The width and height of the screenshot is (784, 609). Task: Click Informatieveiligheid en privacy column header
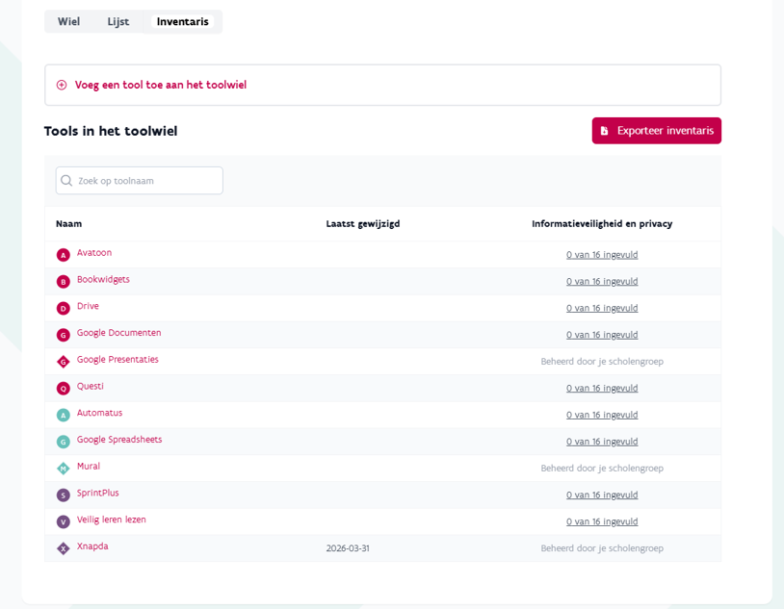click(602, 224)
